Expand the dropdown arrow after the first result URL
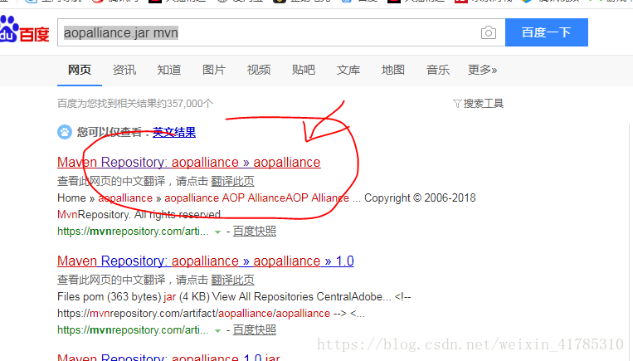 [217, 232]
